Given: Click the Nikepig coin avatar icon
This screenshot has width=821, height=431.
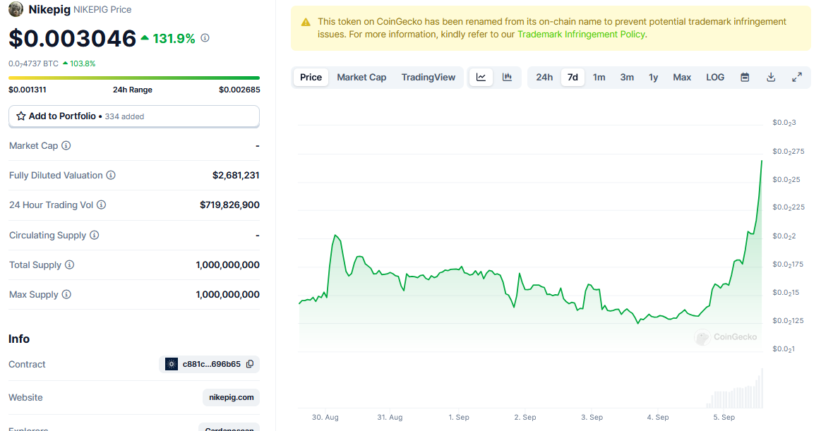Looking at the screenshot, I should tap(16, 9).
